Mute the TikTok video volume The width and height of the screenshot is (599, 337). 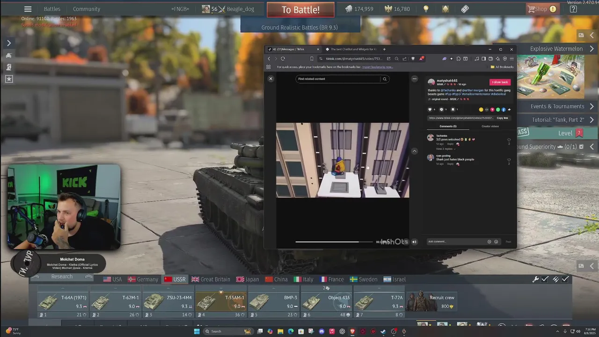point(414,242)
